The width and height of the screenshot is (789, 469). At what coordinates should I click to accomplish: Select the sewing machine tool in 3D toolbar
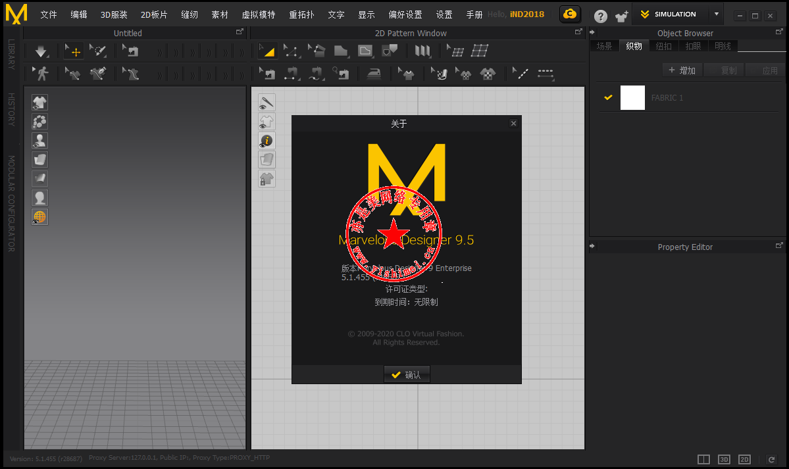(130, 51)
